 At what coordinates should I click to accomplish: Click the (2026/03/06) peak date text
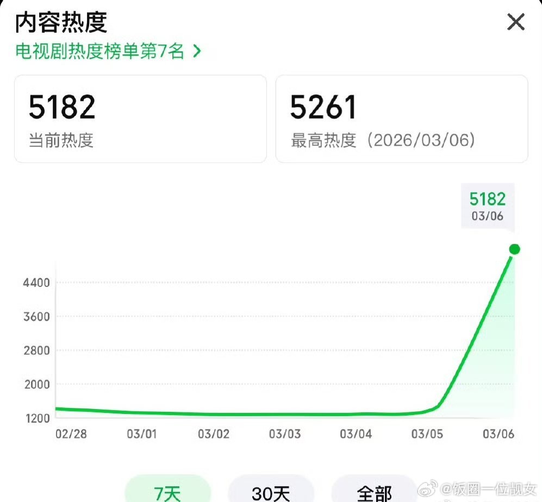point(421,140)
